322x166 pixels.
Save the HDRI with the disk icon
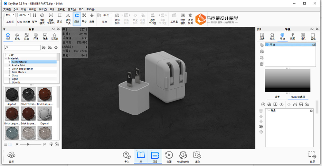[301, 104]
